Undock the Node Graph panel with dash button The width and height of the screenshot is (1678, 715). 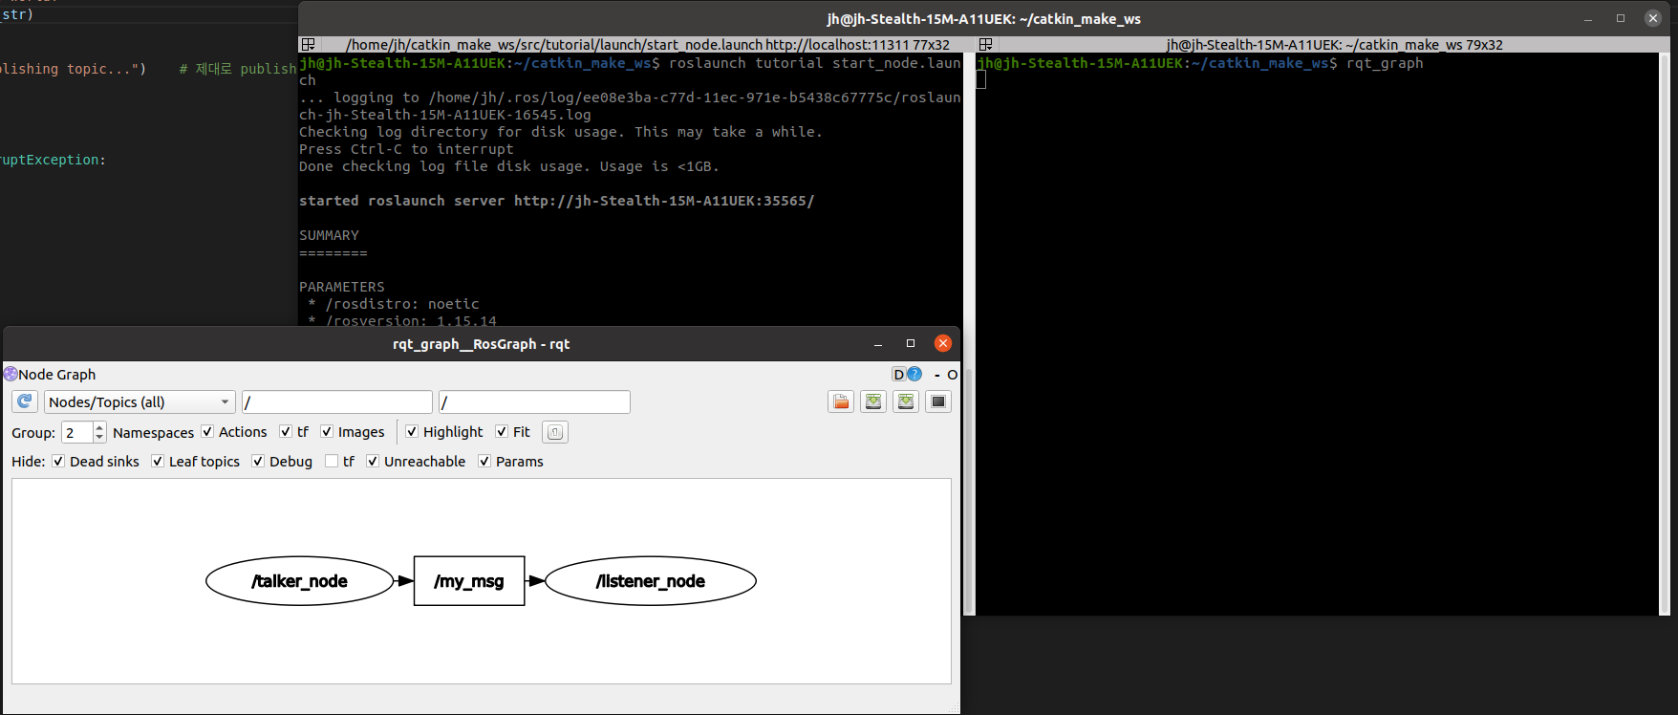pyautogui.click(x=937, y=375)
